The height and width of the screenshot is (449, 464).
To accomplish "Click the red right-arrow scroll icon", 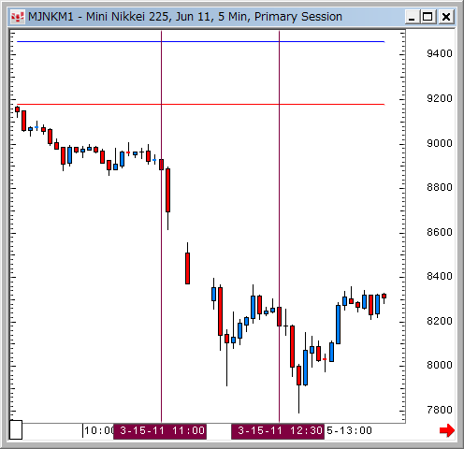I will tap(447, 430).
